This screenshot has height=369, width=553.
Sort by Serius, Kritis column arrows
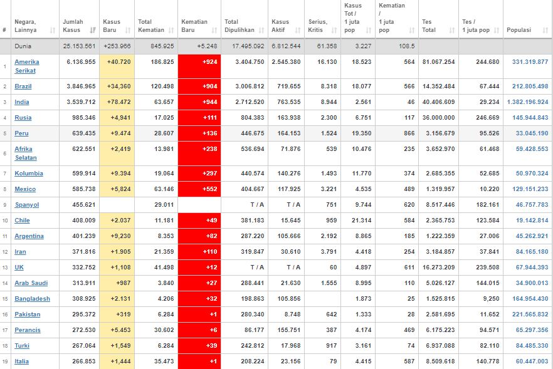[x=334, y=30]
